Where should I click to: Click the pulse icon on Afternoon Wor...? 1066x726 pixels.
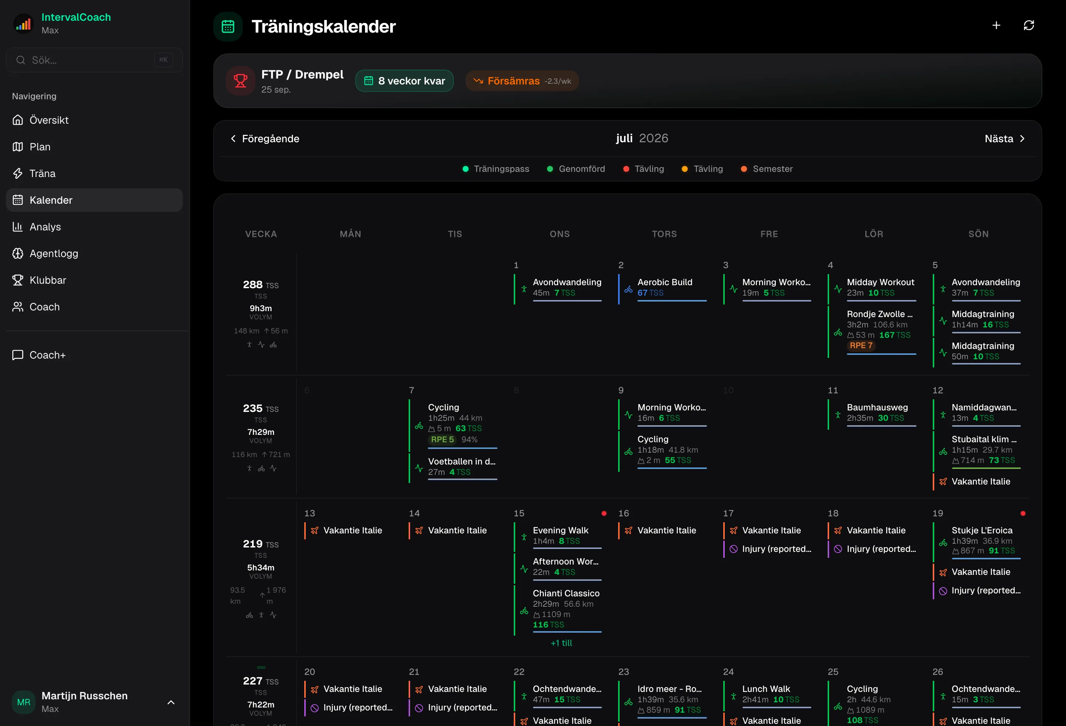pyautogui.click(x=524, y=569)
